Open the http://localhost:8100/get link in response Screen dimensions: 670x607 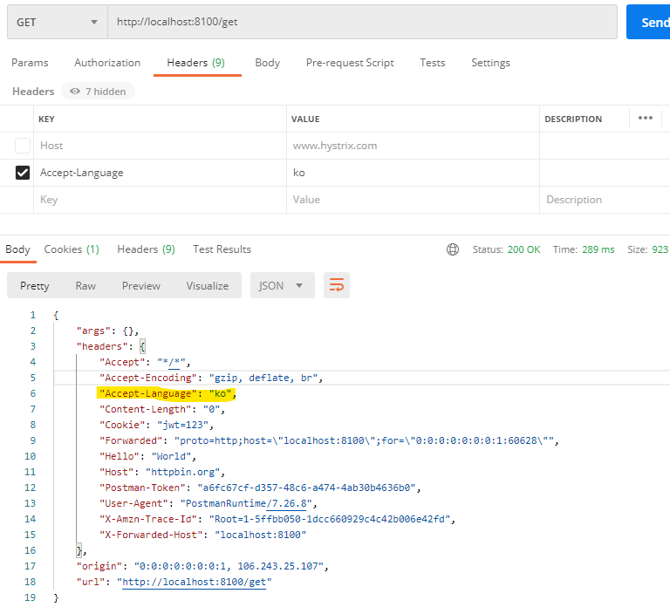point(194,582)
